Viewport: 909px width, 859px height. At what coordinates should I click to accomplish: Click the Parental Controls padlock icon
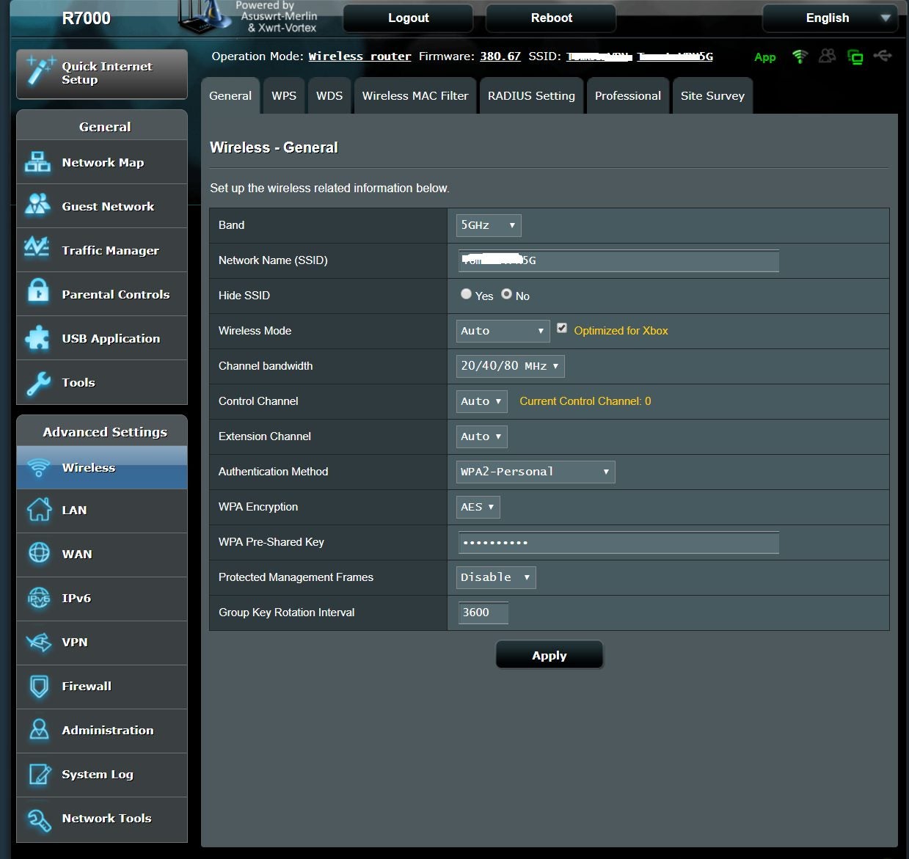click(x=37, y=293)
